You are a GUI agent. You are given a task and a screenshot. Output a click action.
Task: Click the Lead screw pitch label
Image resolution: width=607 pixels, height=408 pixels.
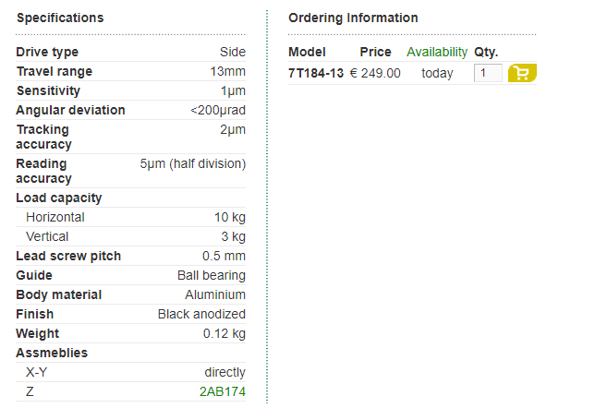click(x=68, y=256)
